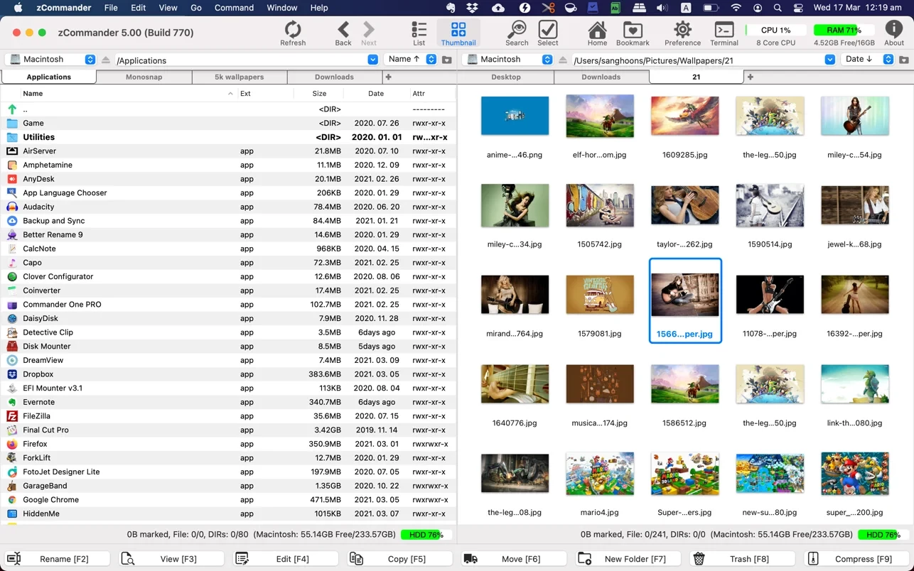Viewport: 914px width, 571px height.
Task: Click the RAM 71% usage bar
Action: point(843,31)
